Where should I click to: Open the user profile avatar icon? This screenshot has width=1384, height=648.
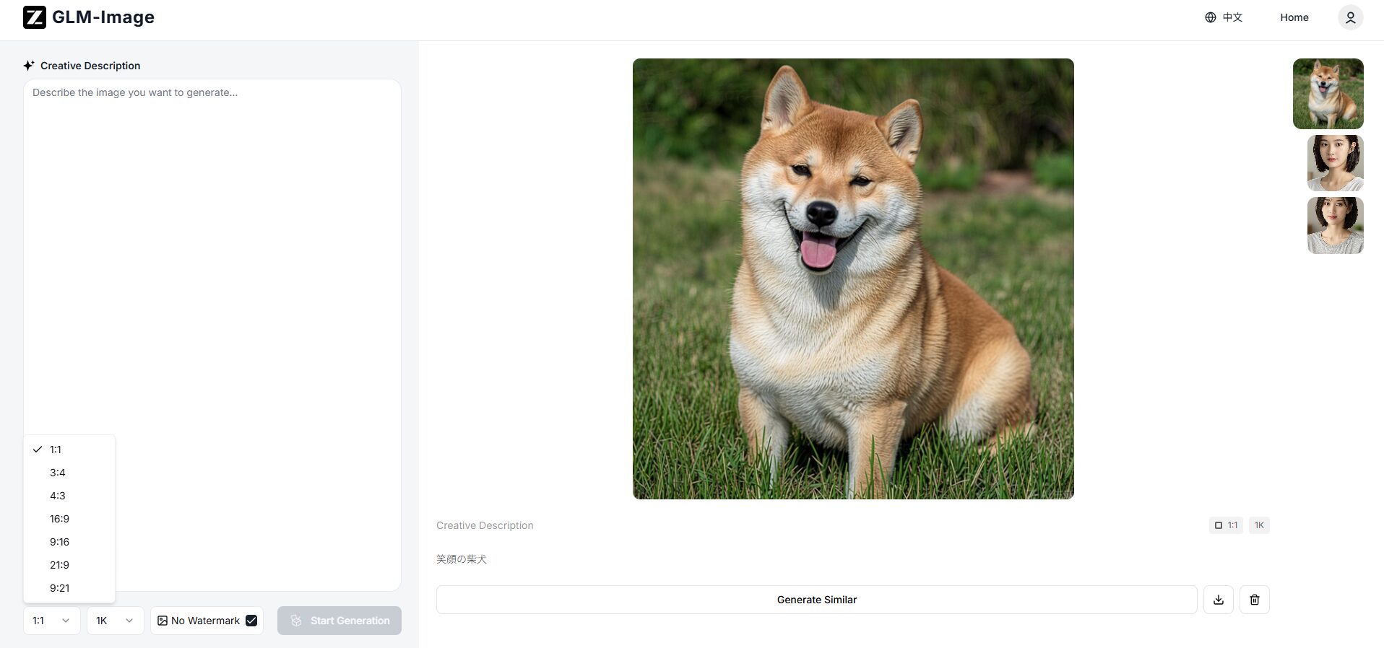pyautogui.click(x=1349, y=17)
